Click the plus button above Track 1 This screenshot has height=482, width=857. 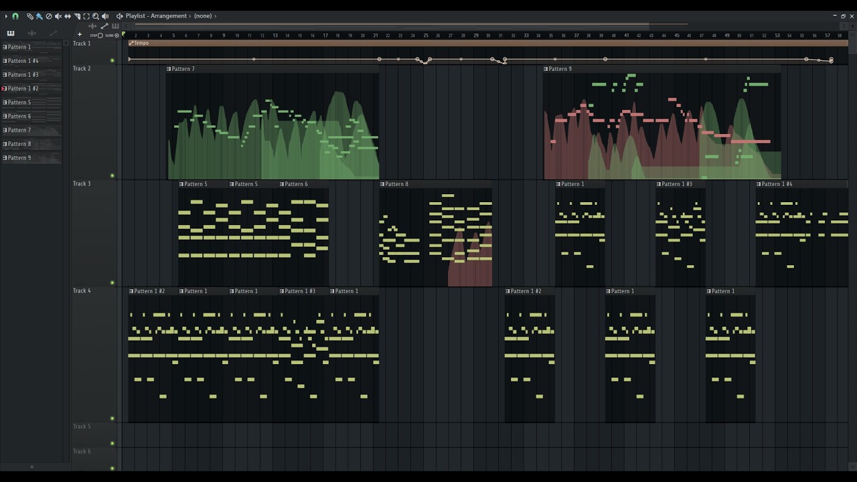point(80,34)
